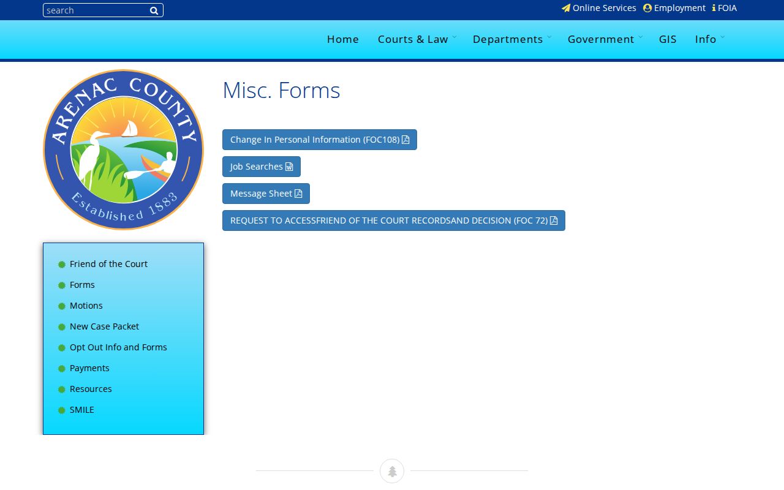Click the Online Services paper plane icon
Screen dimensions: 784x490
(x=566, y=8)
